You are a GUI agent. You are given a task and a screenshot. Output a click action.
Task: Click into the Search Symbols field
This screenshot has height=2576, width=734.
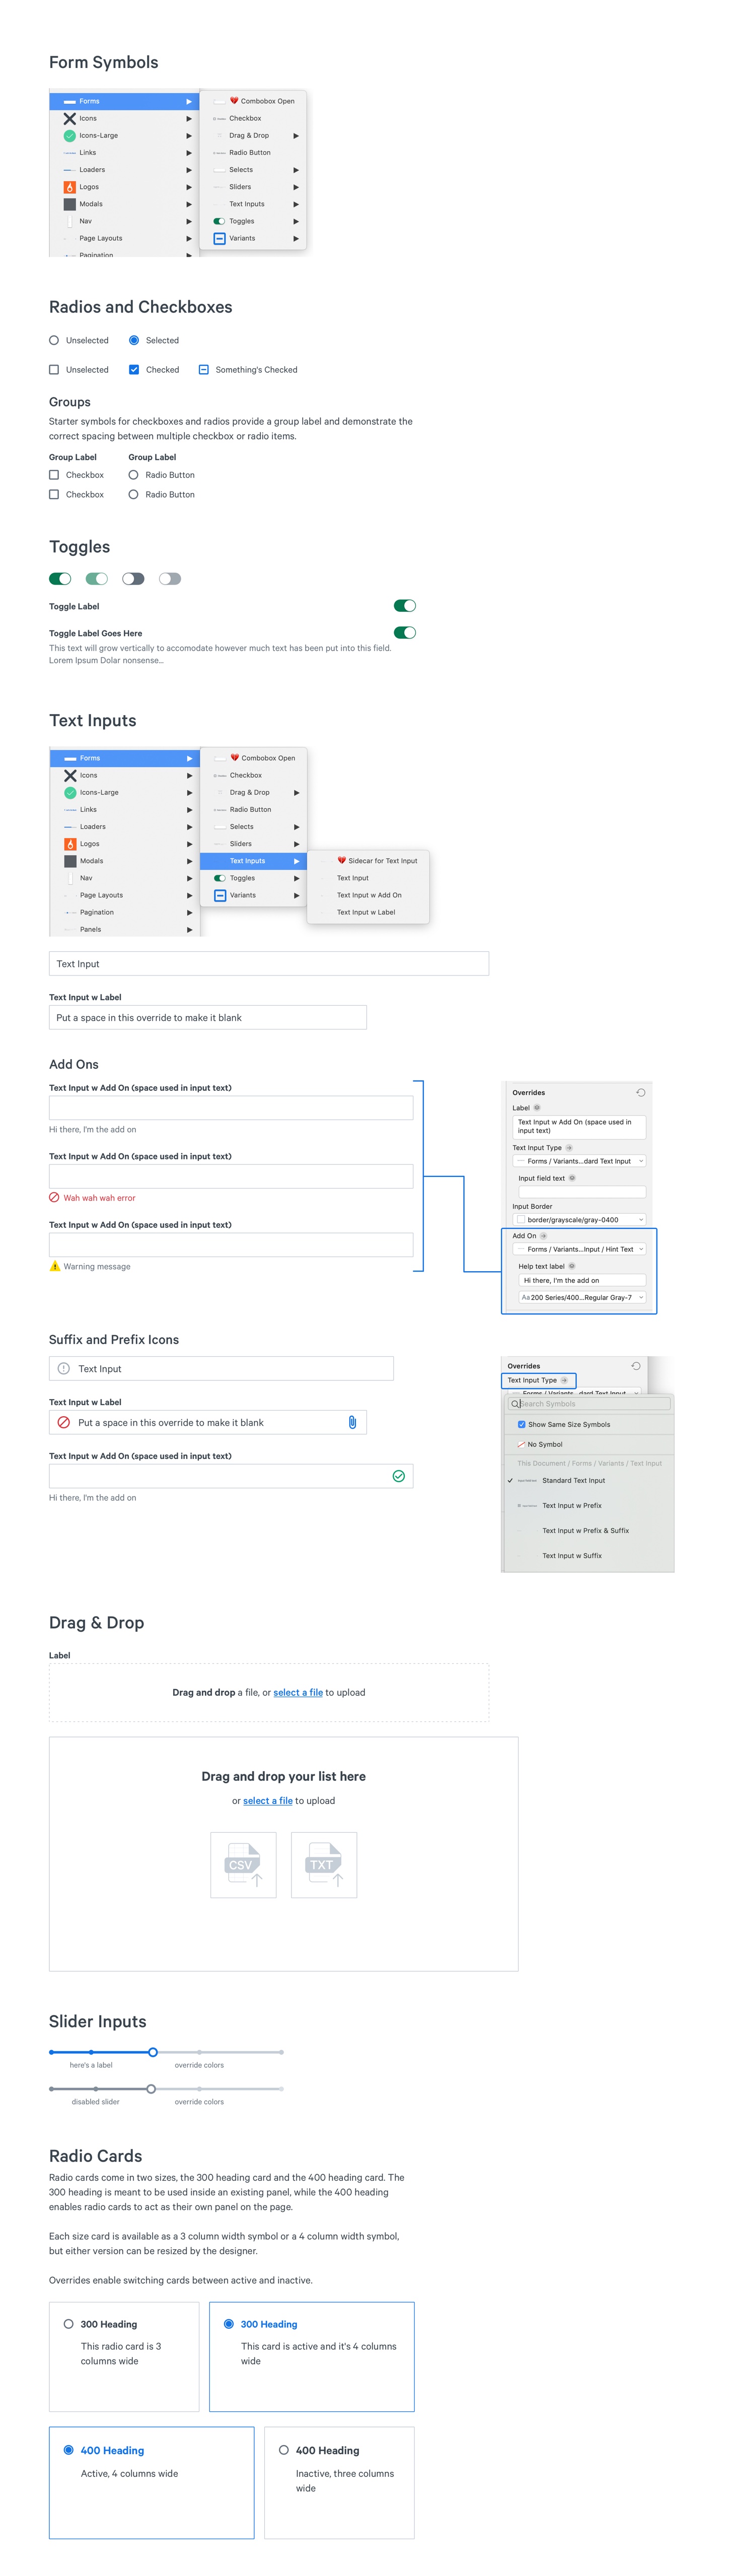pyautogui.click(x=590, y=1404)
